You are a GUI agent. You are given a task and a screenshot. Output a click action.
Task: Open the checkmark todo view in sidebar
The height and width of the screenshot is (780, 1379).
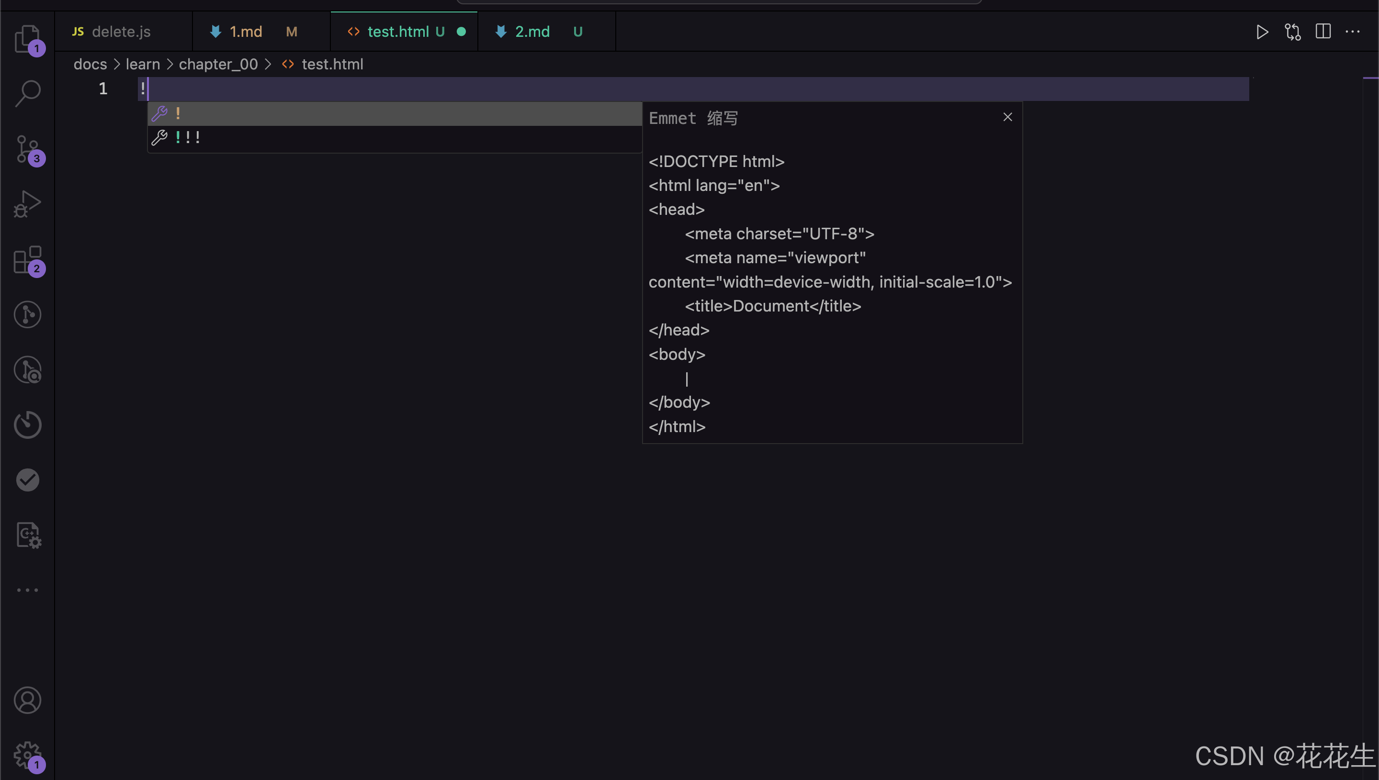[x=27, y=480]
